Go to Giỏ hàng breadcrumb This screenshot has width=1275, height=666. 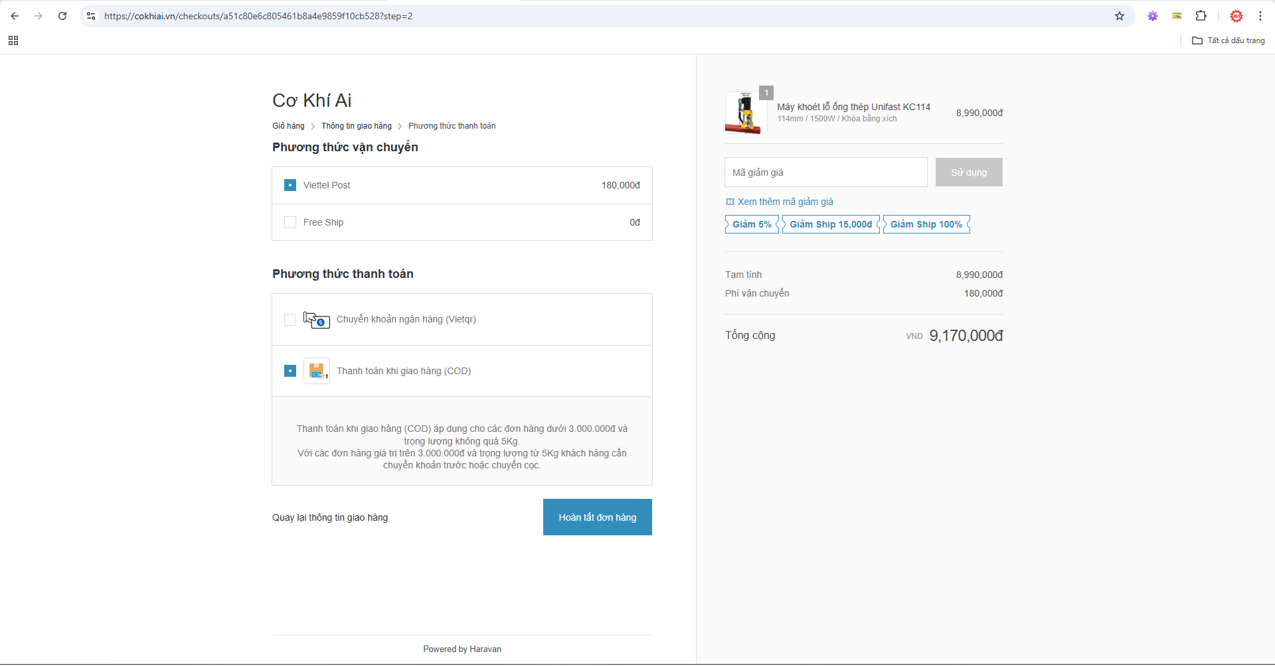[x=288, y=126]
